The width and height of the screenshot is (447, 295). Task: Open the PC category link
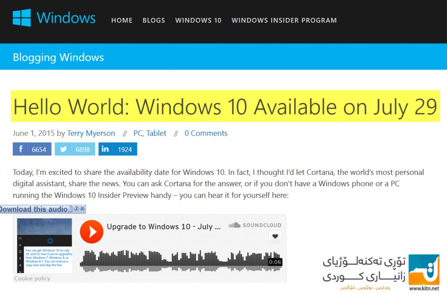tap(138, 133)
